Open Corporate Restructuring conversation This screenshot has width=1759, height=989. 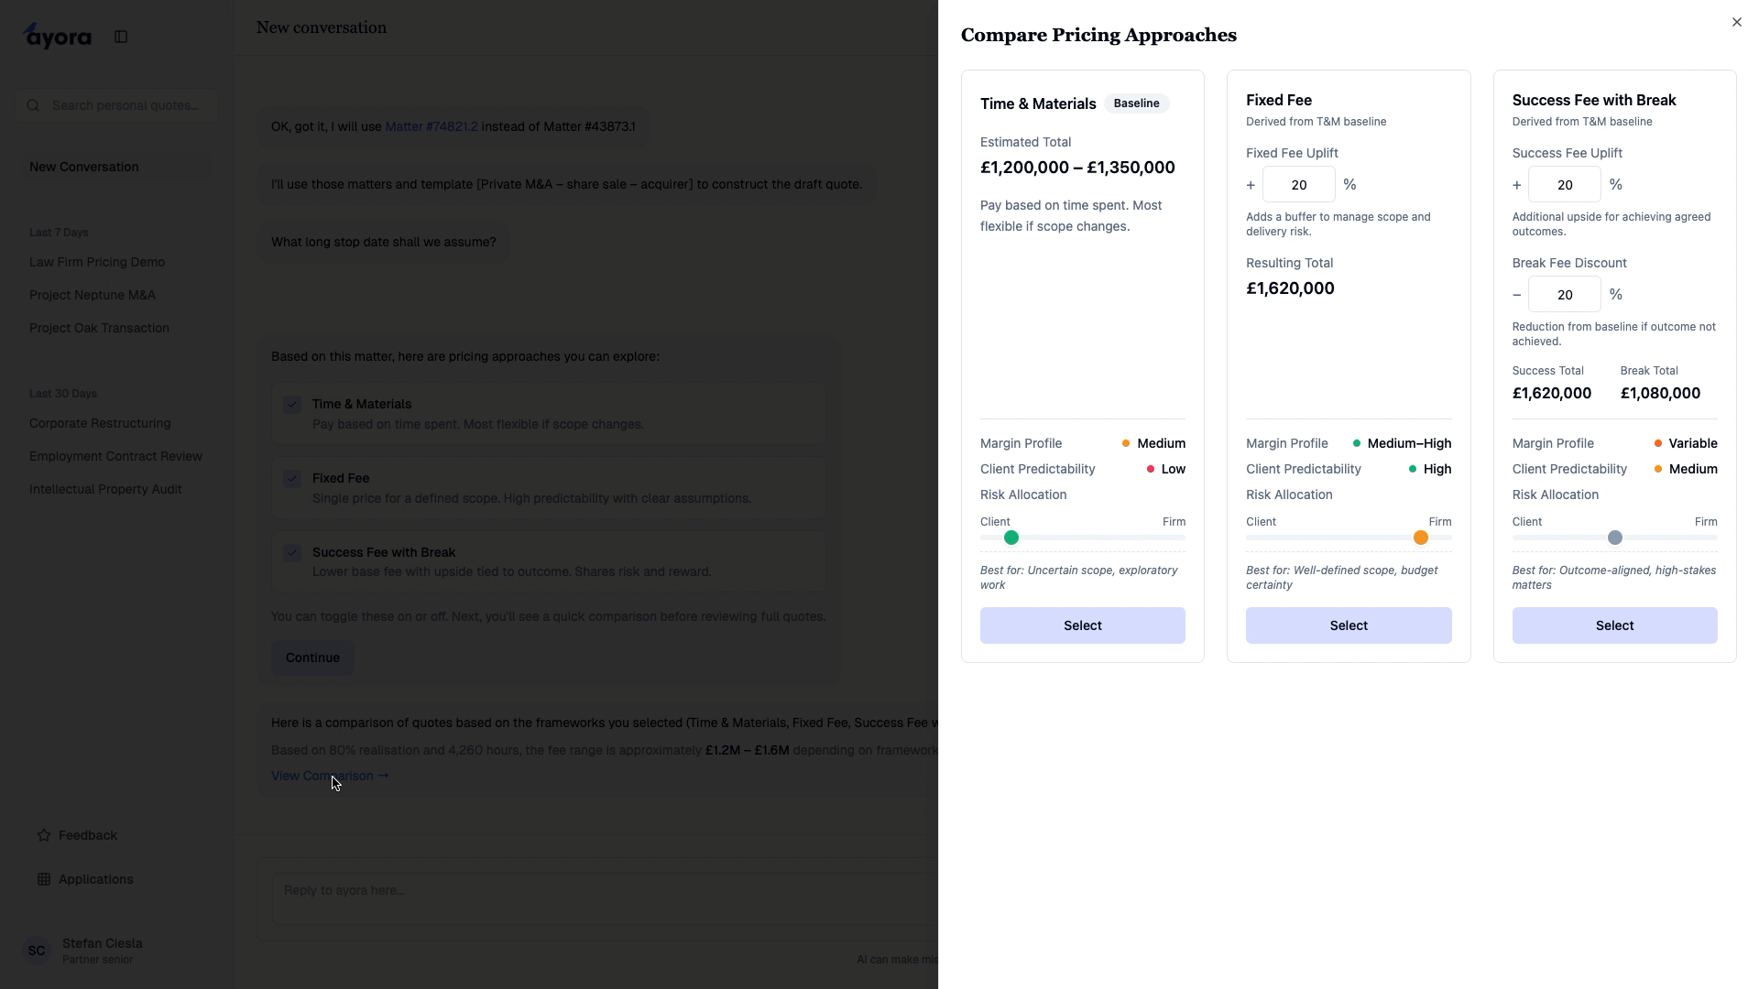click(100, 423)
